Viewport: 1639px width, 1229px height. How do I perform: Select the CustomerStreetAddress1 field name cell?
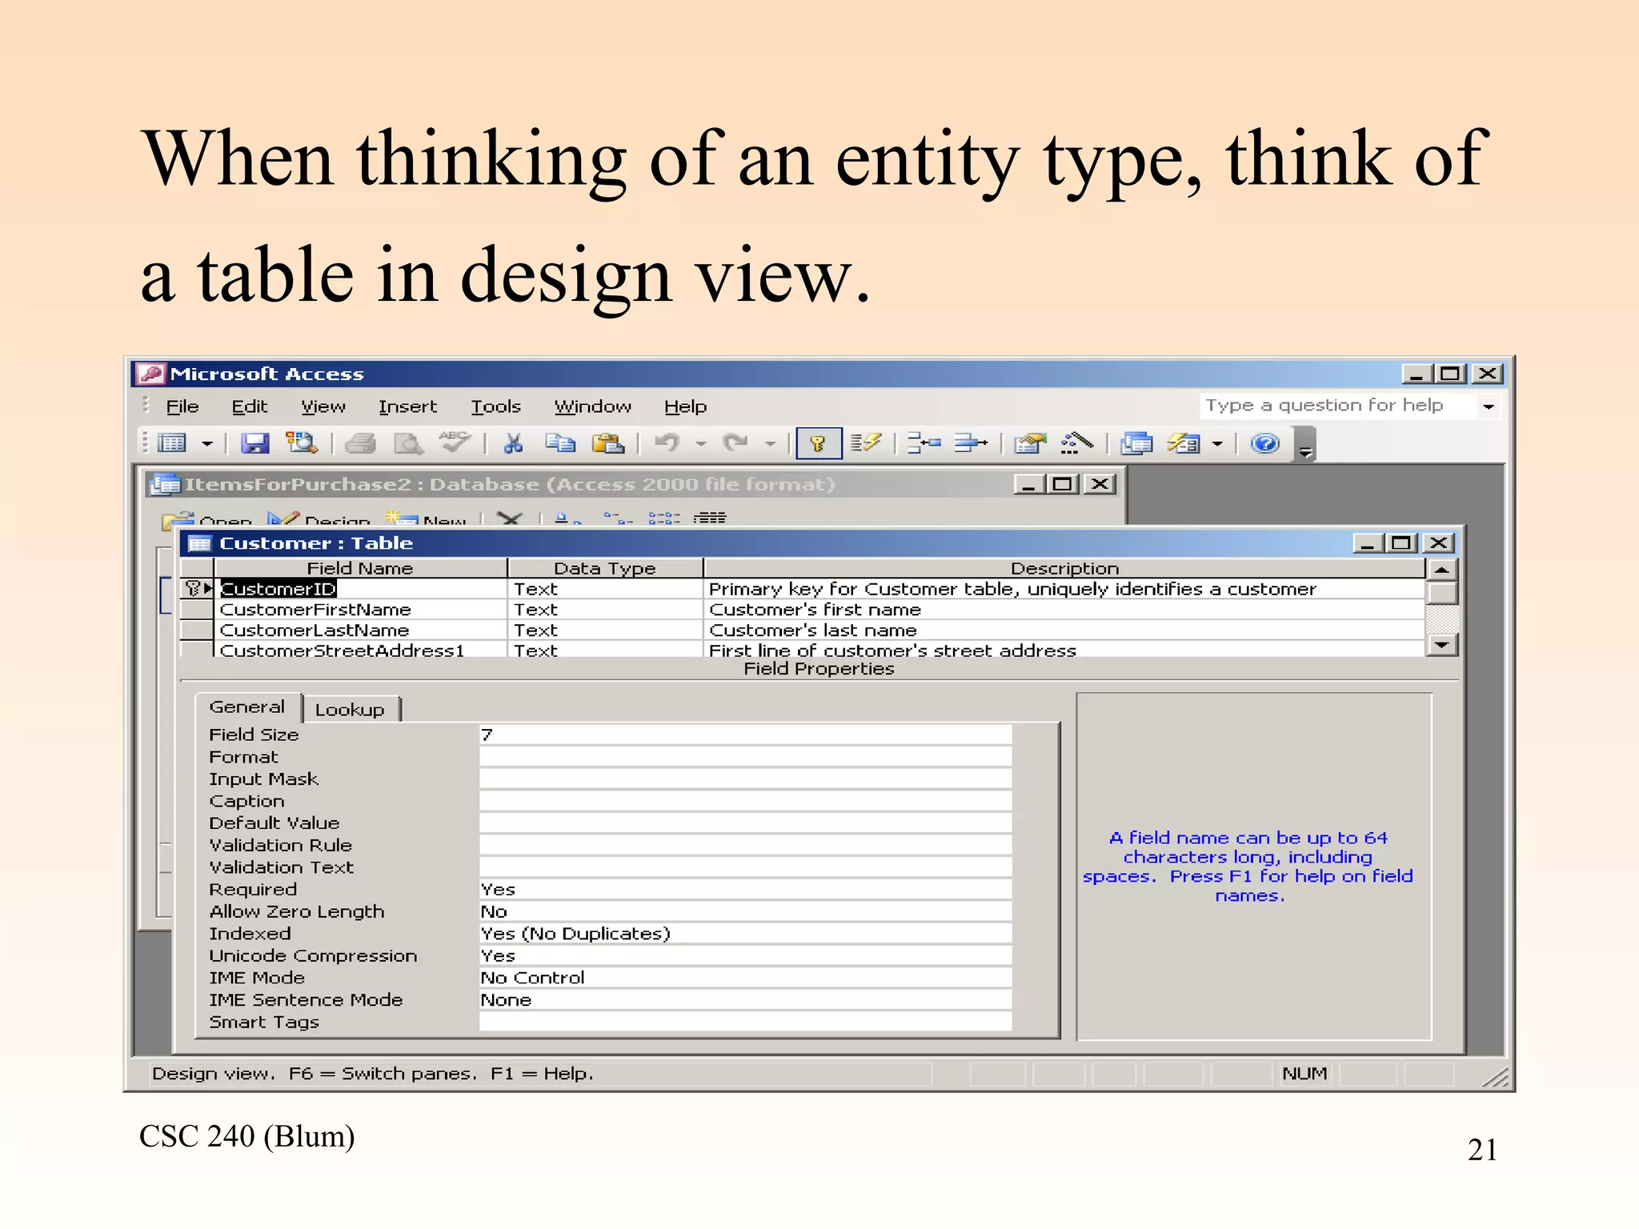362,650
